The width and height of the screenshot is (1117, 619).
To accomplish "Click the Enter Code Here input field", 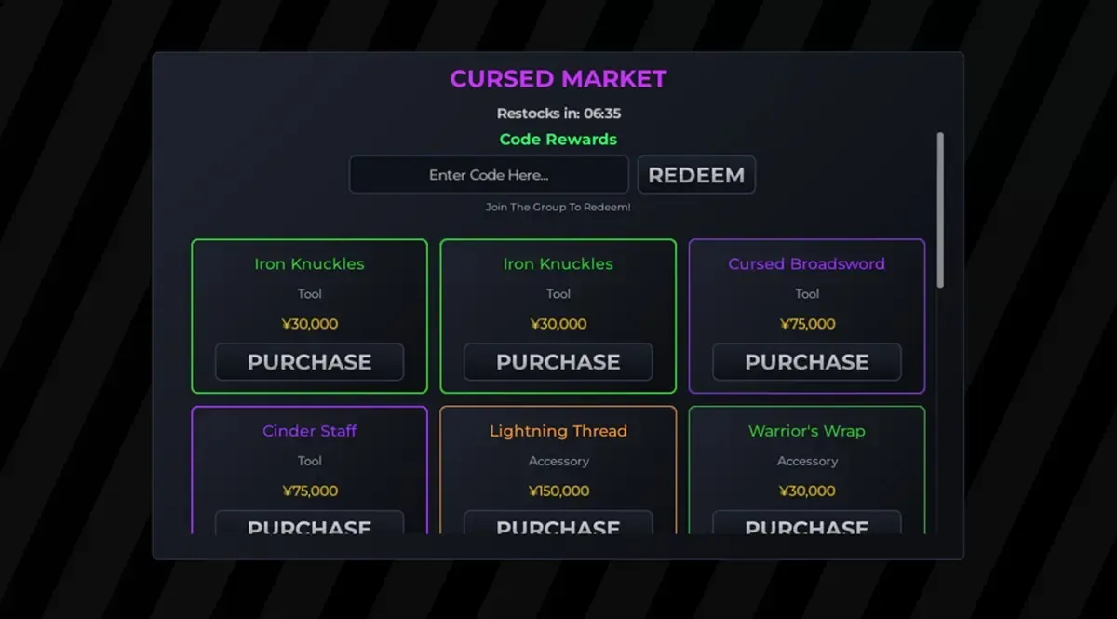I will 488,174.
